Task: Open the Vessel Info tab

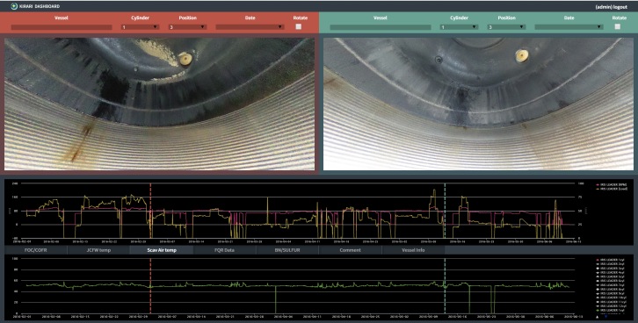Action: 413,250
